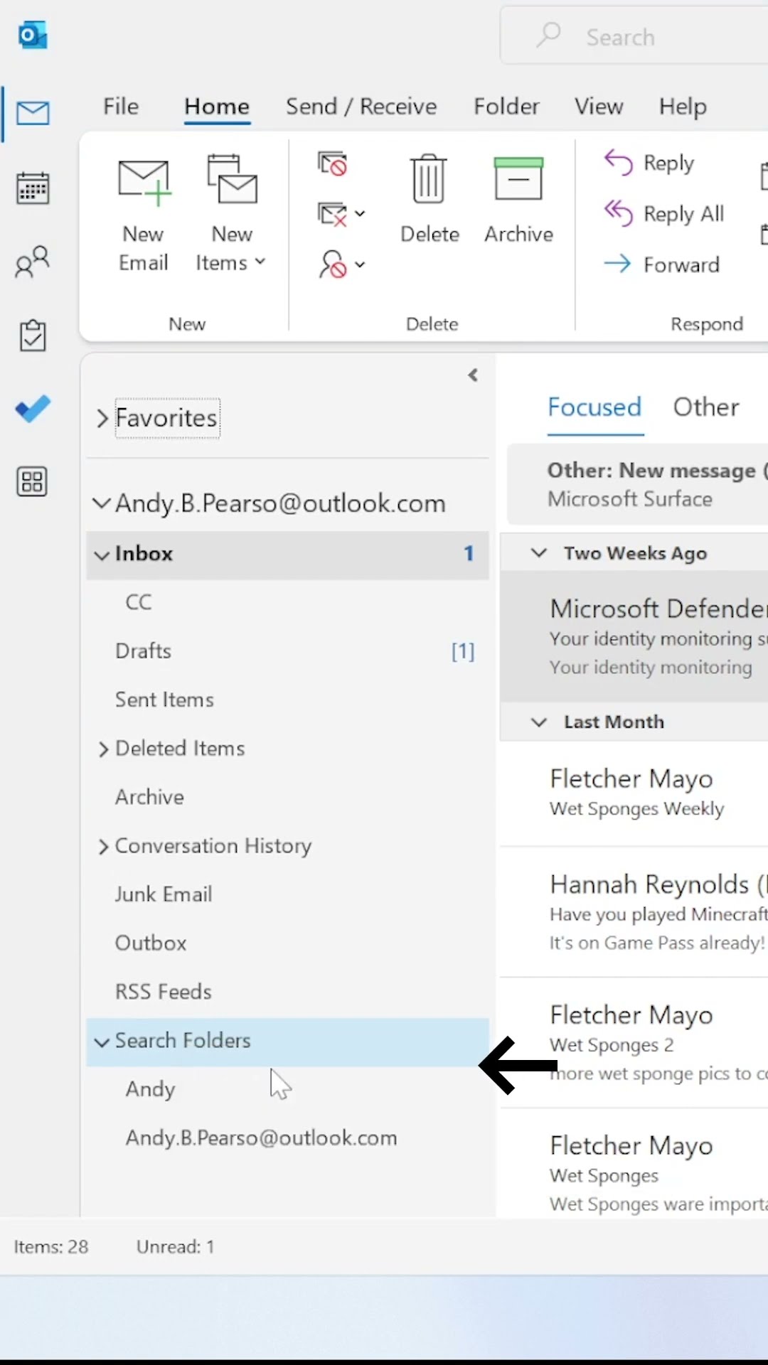Switch to the Other inbox tab
Screen dimensions: 768x1365
click(x=706, y=407)
